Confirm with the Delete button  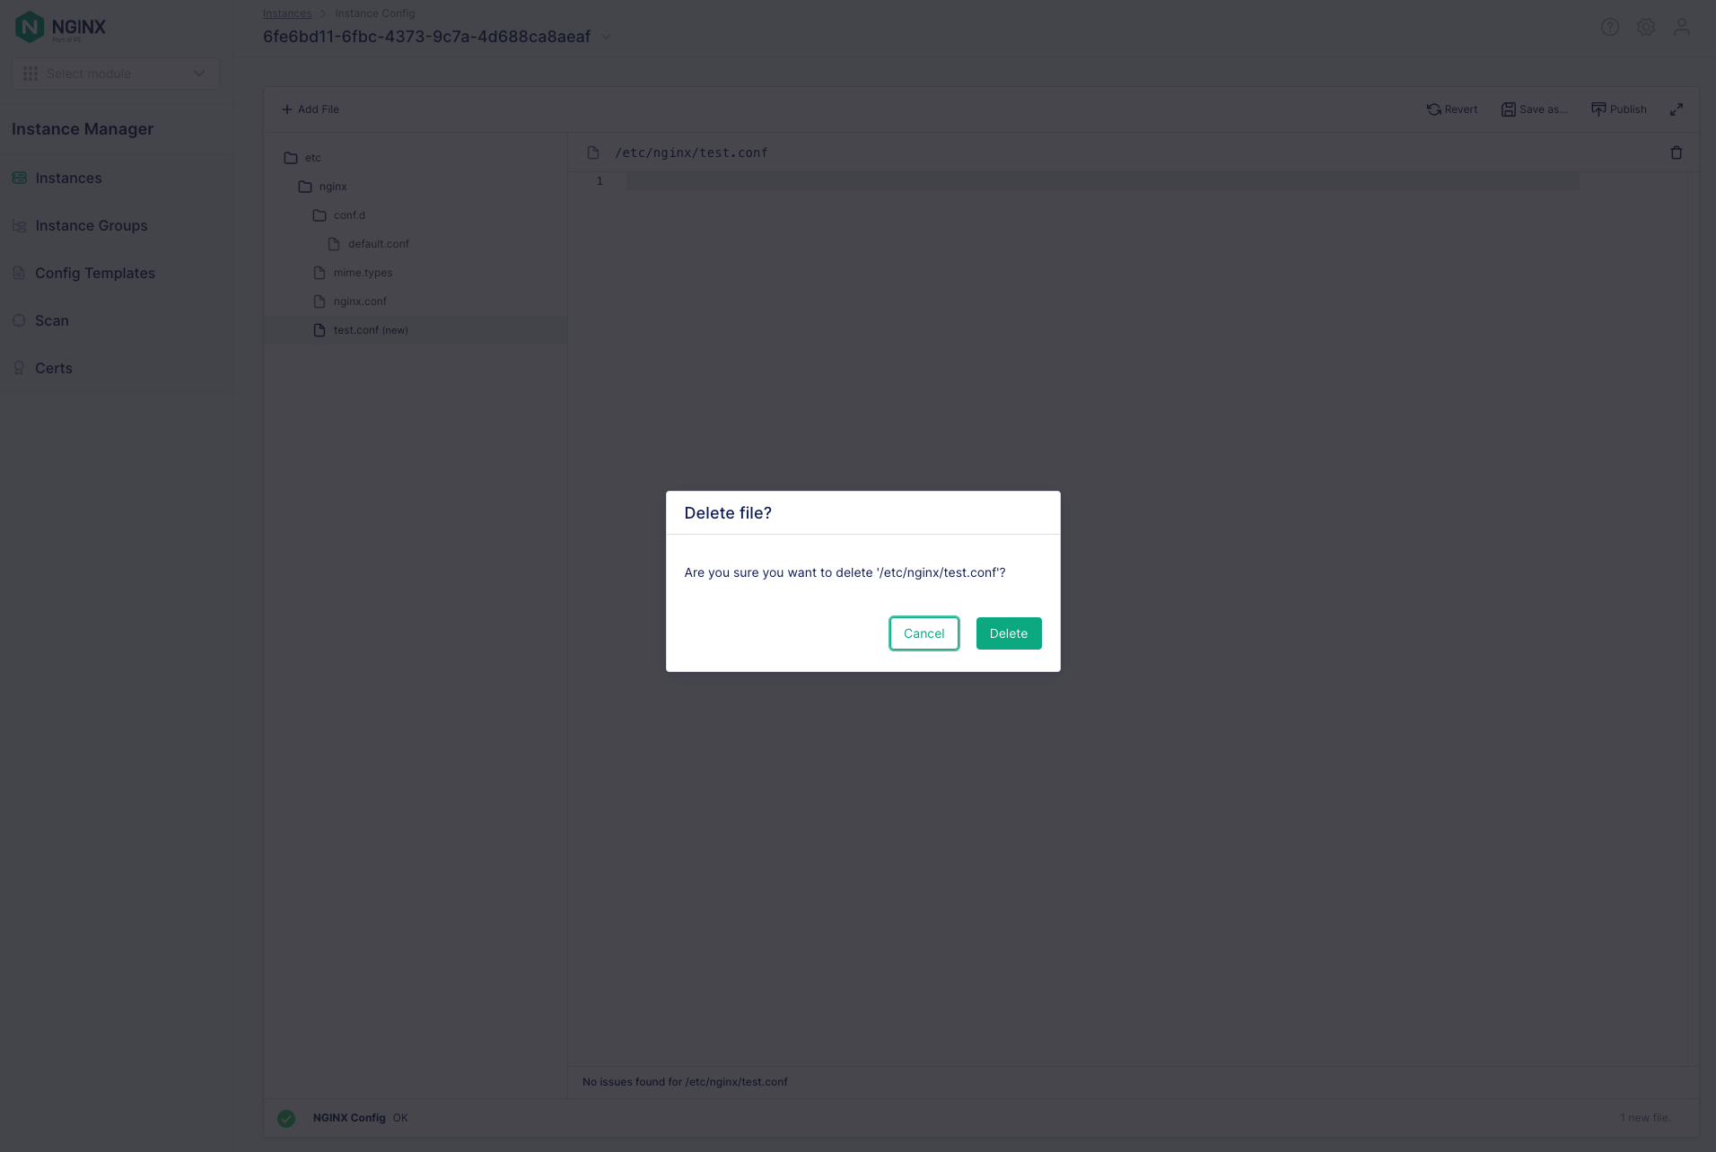point(1009,633)
